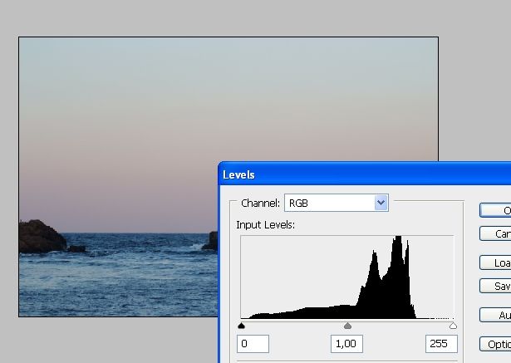Click the highlight input field showing 255
The height and width of the screenshot is (363, 511).
(x=441, y=344)
